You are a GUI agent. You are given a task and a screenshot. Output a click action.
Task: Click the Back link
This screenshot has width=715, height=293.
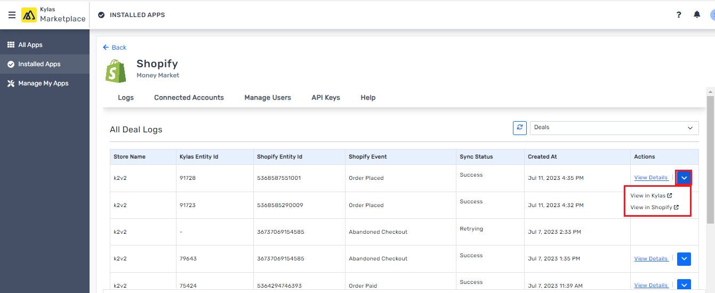pos(115,47)
